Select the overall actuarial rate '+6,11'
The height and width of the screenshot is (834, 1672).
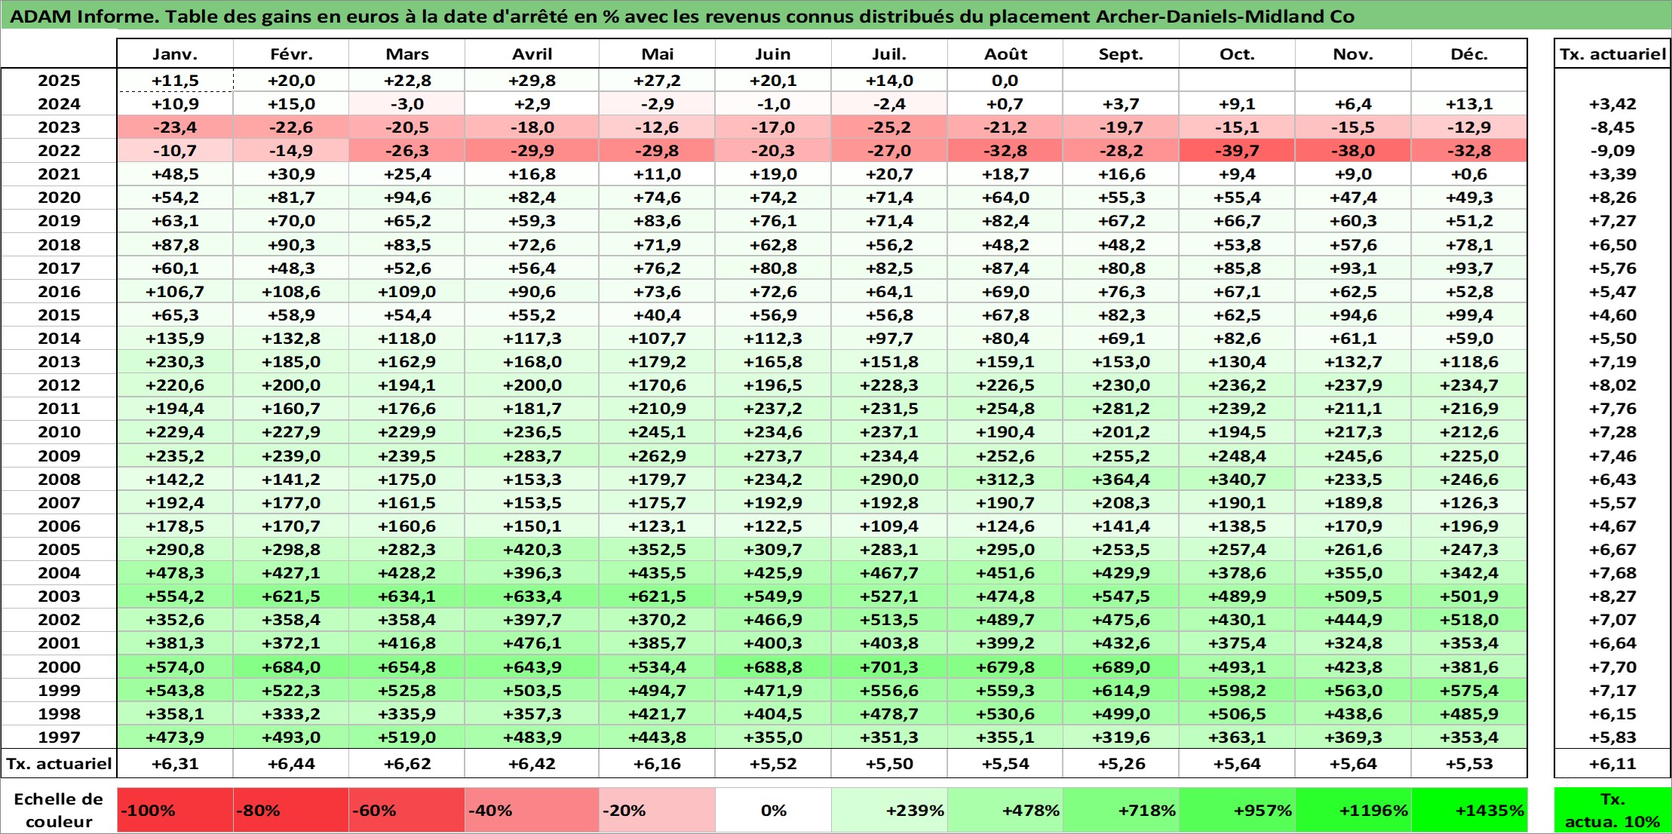pyautogui.click(x=1612, y=764)
